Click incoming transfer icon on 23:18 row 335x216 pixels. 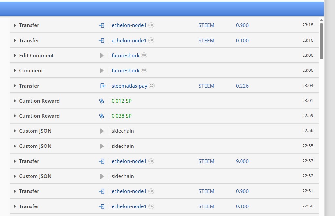(101, 25)
